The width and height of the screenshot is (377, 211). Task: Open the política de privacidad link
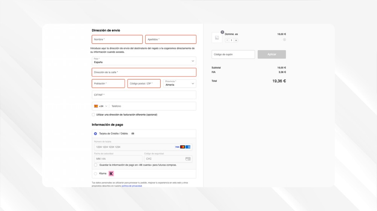click(132, 186)
